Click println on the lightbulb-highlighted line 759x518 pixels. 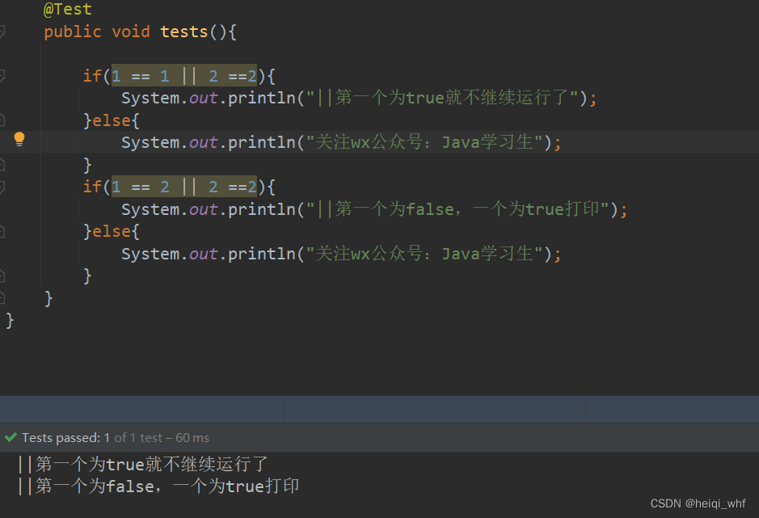point(261,142)
